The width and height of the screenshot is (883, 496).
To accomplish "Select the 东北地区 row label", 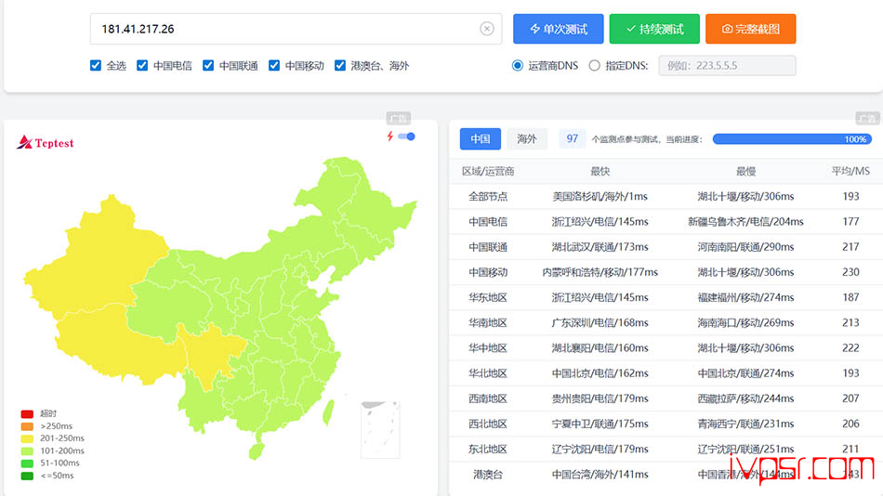I will point(488,450).
